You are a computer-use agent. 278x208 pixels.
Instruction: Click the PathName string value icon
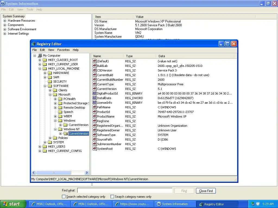(94, 107)
